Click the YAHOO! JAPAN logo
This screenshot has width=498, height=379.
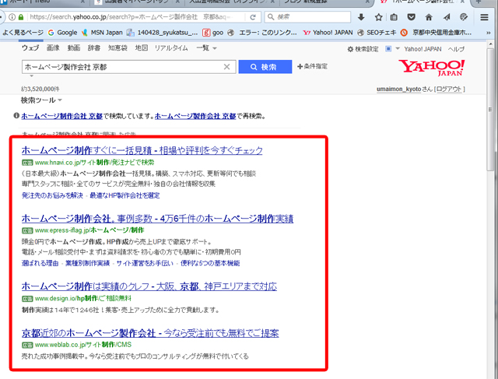click(432, 68)
